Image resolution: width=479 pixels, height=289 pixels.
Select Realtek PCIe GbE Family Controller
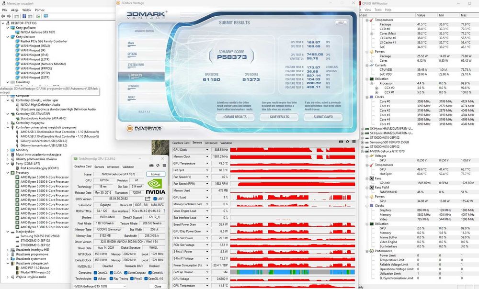tap(44, 41)
